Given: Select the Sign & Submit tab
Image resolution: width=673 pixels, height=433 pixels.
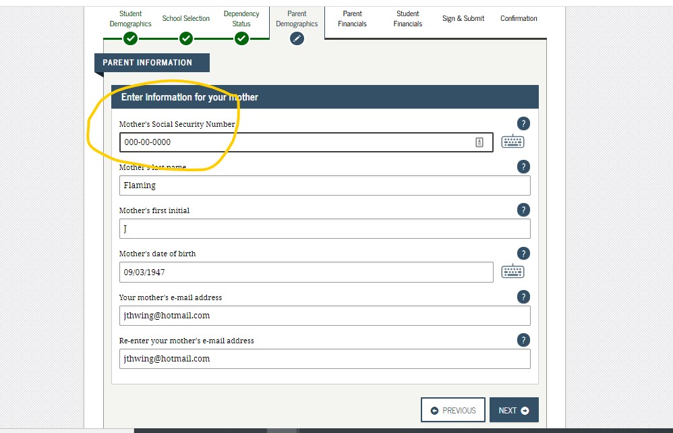Looking at the screenshot, I should 463,19.
